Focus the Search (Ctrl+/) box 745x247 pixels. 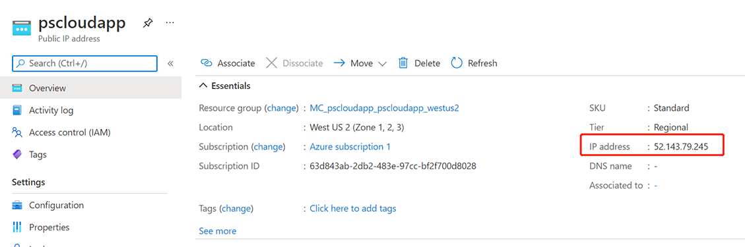coord(84,63)
